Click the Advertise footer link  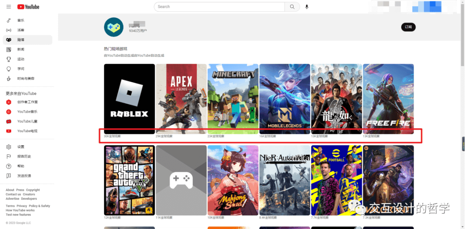click(x=12, y=199)
